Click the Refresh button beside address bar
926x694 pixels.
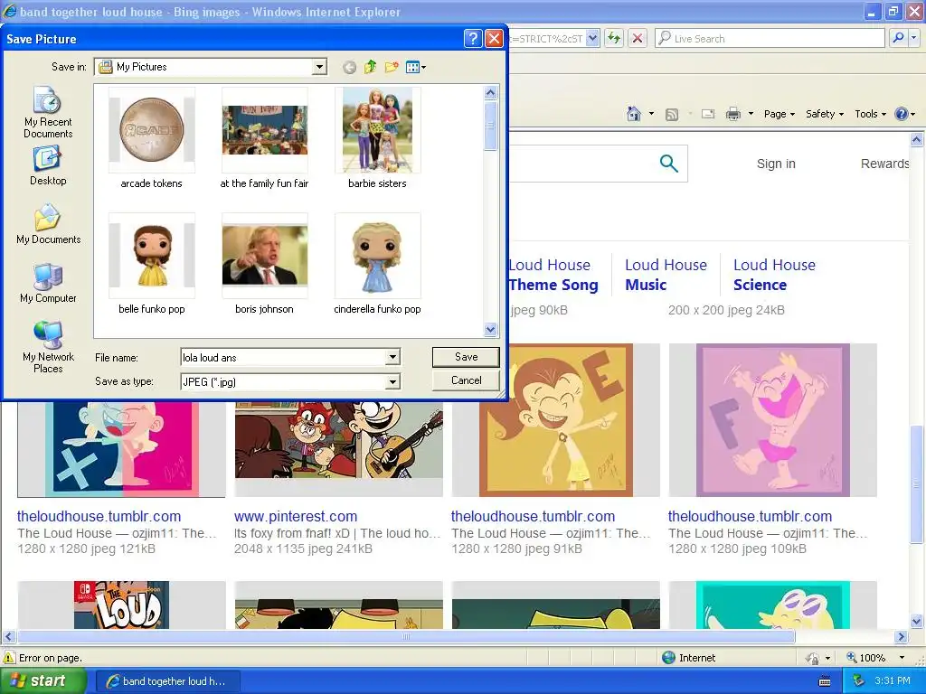point(614,39)
